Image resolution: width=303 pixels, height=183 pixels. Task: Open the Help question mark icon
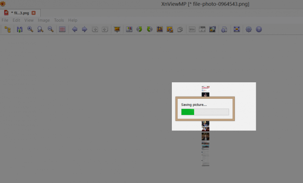pos(259,29)
